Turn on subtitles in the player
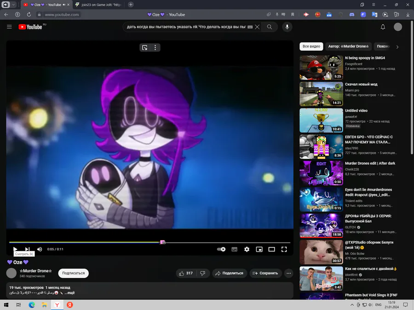 [x=235, y=249]
